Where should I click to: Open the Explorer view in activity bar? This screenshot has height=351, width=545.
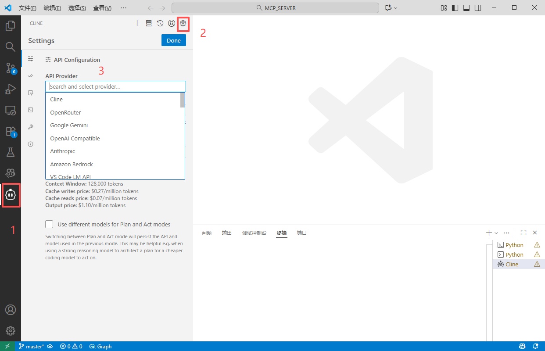point(11,26)
